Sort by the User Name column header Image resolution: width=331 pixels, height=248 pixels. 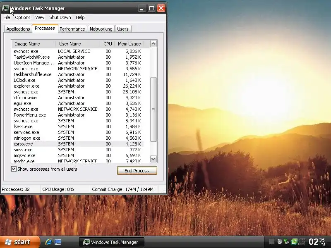[78, 44]
